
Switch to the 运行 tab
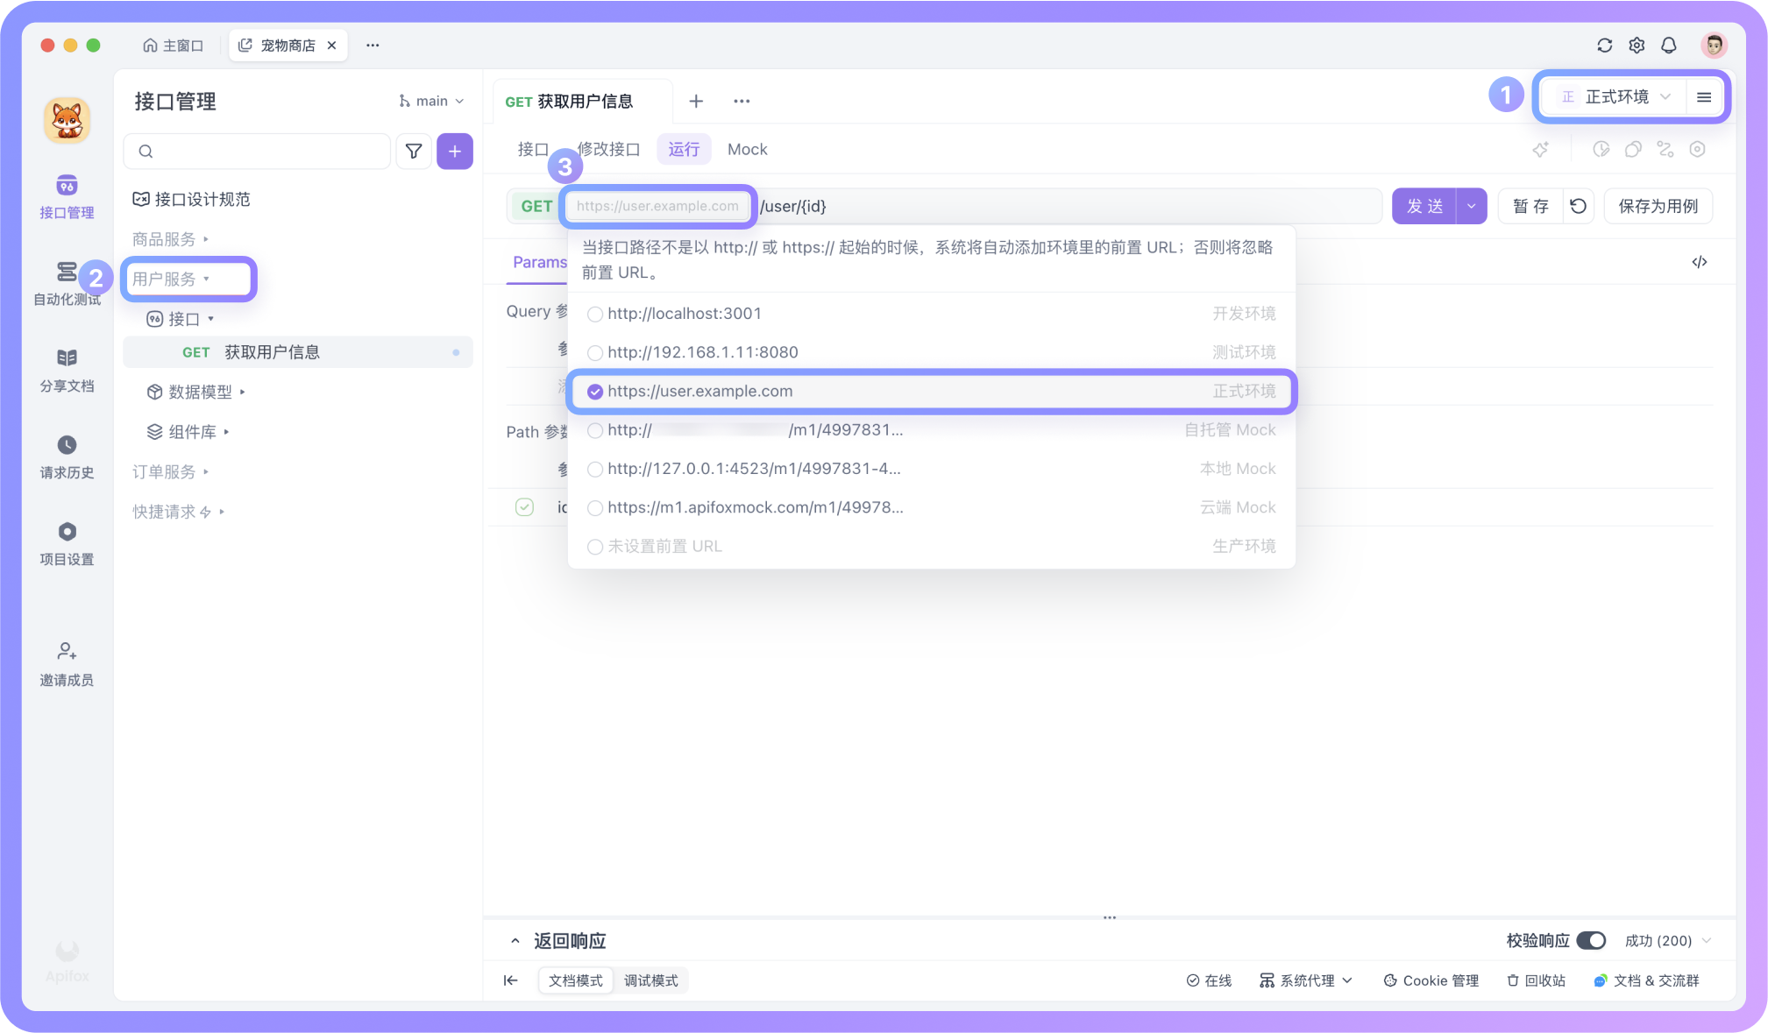684,149
